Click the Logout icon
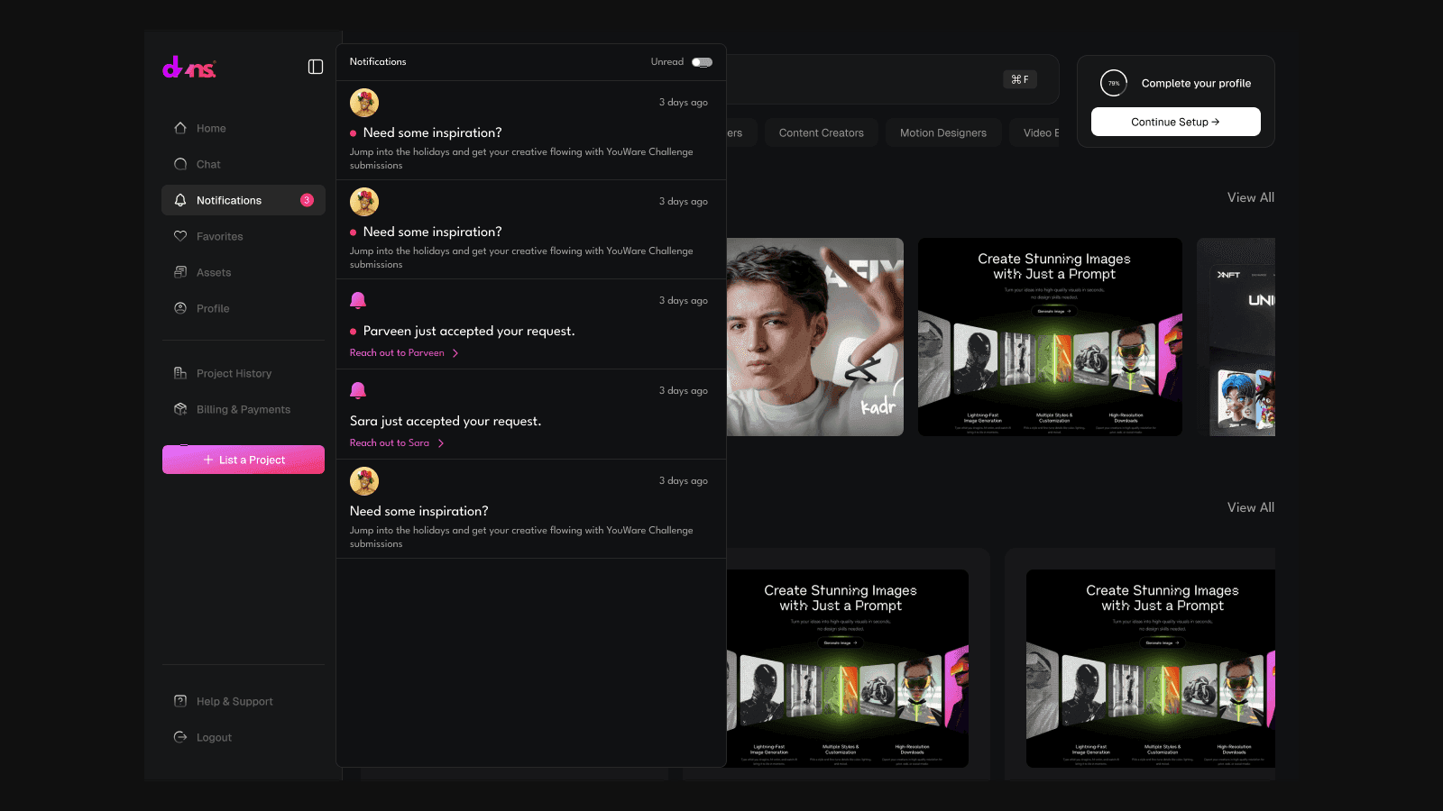 coord(180,737)
